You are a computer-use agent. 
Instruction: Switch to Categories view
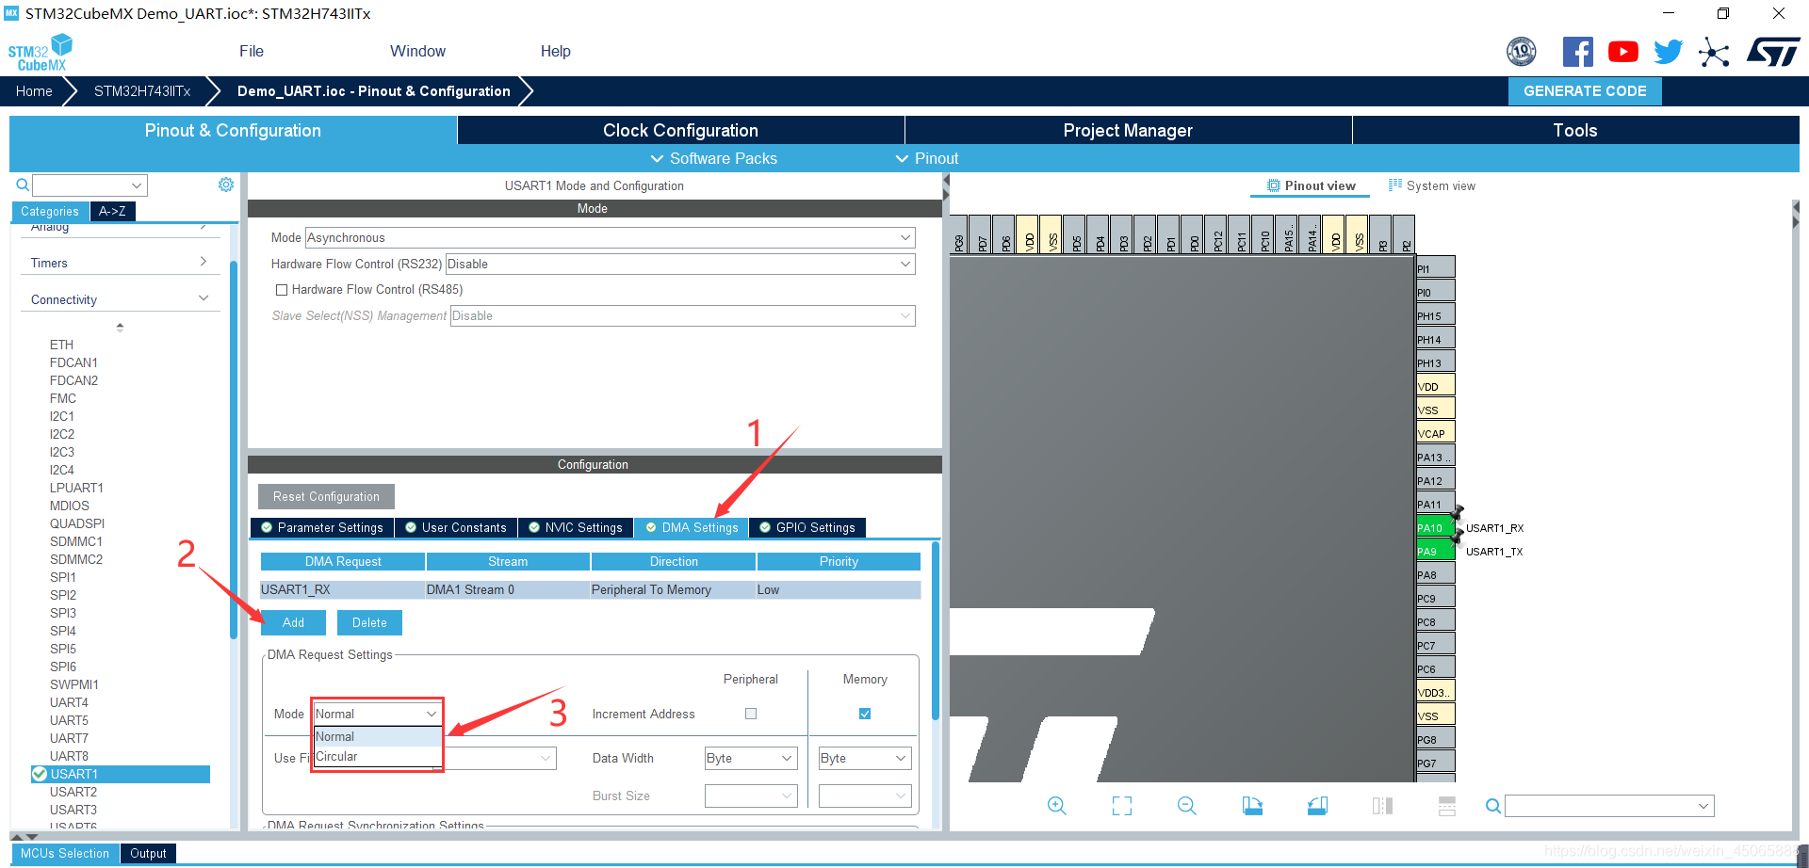(50, 212)
